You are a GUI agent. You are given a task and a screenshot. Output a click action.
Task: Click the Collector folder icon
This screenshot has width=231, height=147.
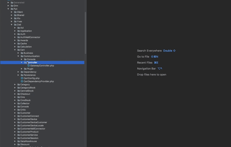coord(19,103)
